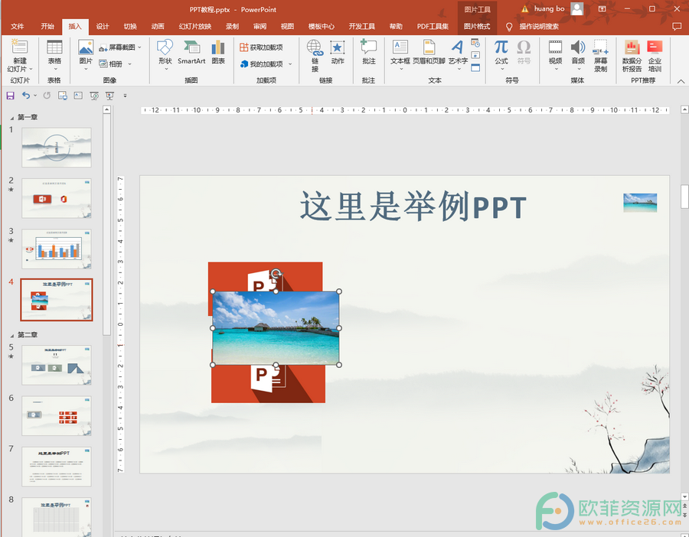Open the 图片格式 picture format tab
The width and height of the screenshot is (689, 537).
pos(477,26)
